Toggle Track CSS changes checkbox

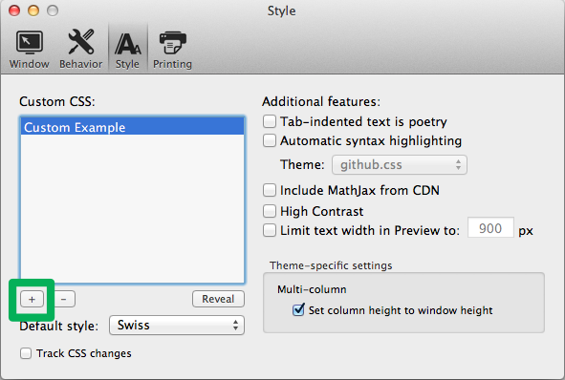[26, 353]
